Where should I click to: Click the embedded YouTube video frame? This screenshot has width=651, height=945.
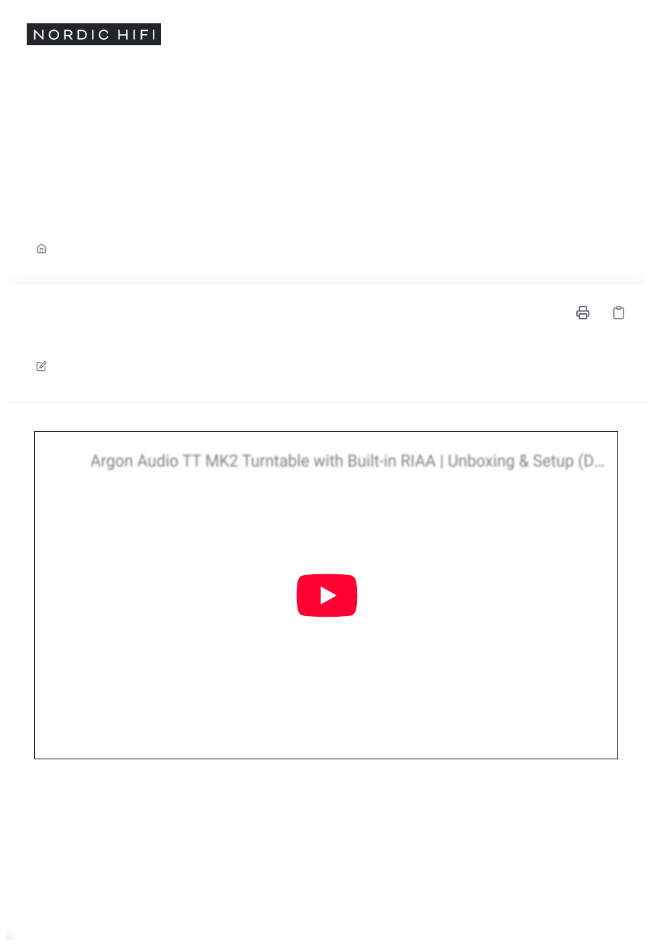[x=326, y=595]
